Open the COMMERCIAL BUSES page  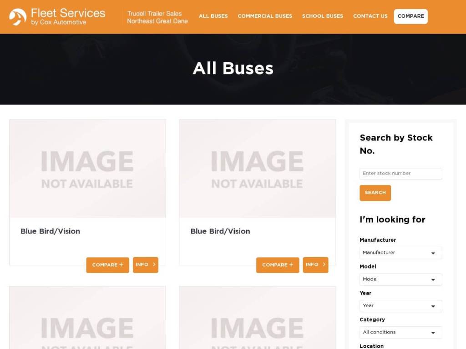[265, 16]
